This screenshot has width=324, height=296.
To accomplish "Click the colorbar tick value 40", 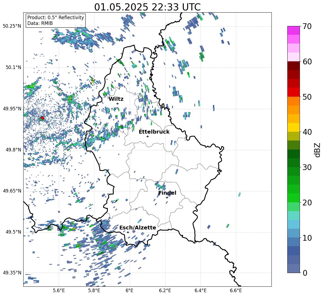I will click(x=307, y=132).
